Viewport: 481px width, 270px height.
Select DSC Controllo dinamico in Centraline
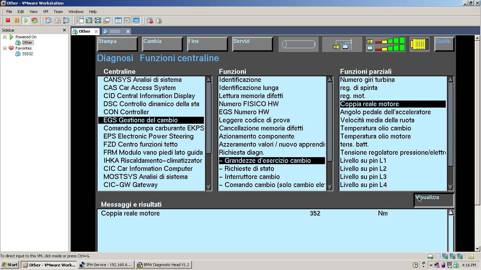point(151,104)
